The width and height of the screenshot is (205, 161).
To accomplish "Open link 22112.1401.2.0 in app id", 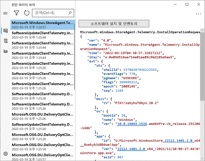I will point(178,141).
